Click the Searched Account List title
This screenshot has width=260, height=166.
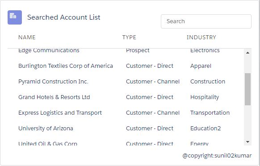tap(64, 17)
